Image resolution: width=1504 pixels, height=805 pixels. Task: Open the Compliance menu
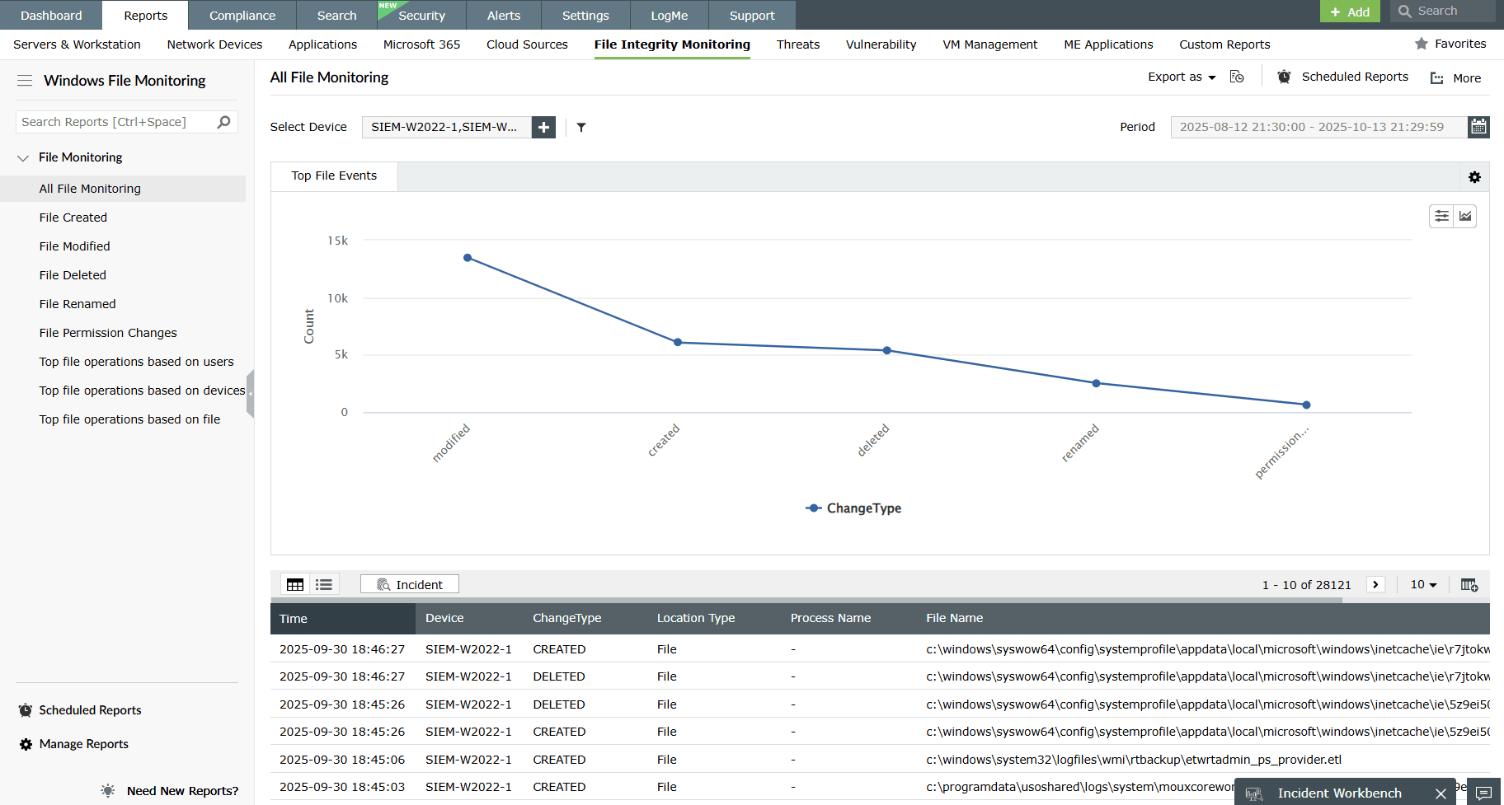tap(242, 15)
